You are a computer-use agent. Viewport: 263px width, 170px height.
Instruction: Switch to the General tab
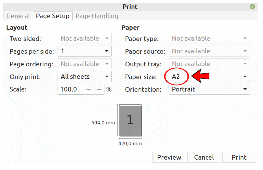click(x=18, y=16)
